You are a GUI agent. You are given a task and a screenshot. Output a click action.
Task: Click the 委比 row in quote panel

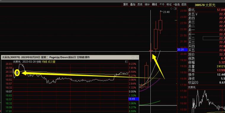click(x=206, y=10)
